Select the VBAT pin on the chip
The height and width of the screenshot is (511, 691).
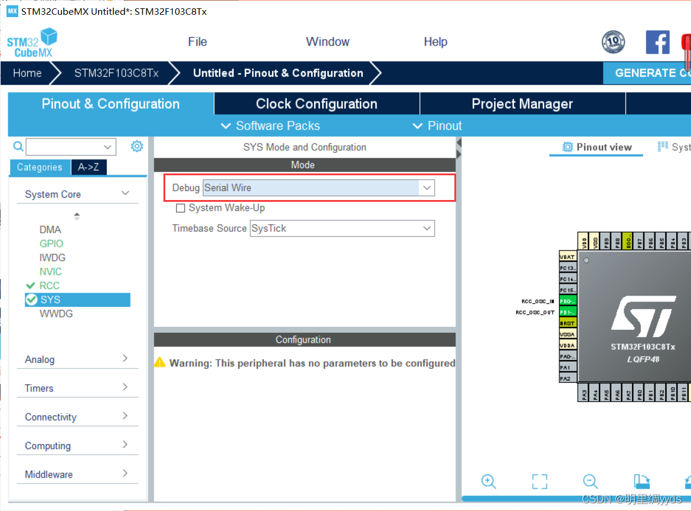568,257
